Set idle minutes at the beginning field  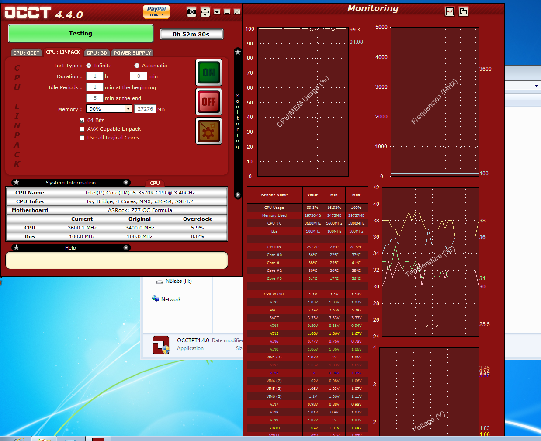coord(95,87)
